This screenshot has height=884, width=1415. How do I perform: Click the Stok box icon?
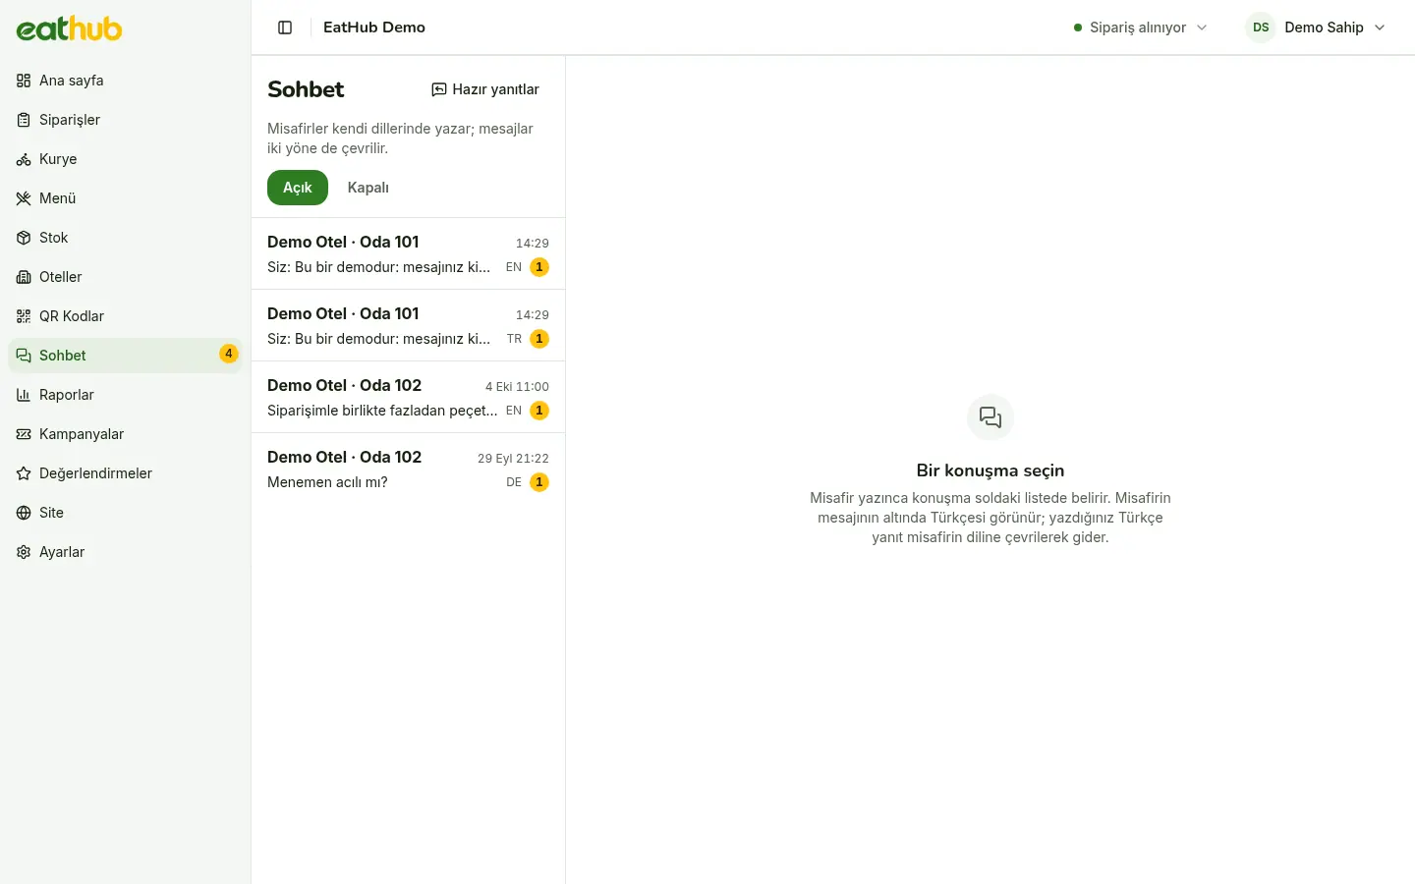click(24, 238)
